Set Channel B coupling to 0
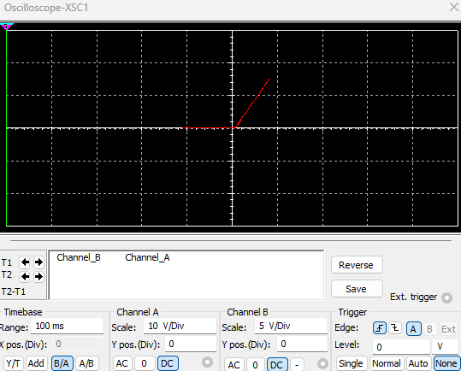This screenshot has height=371, width=461. (255, 364)
